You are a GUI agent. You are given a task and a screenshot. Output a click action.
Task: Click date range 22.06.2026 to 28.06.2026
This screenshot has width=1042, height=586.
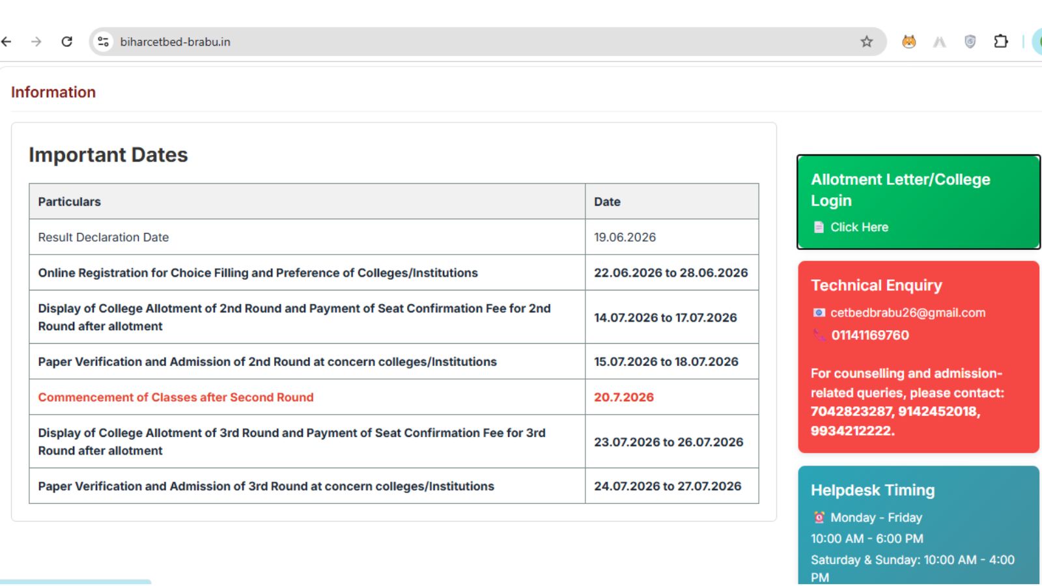[x=671, y=273]
